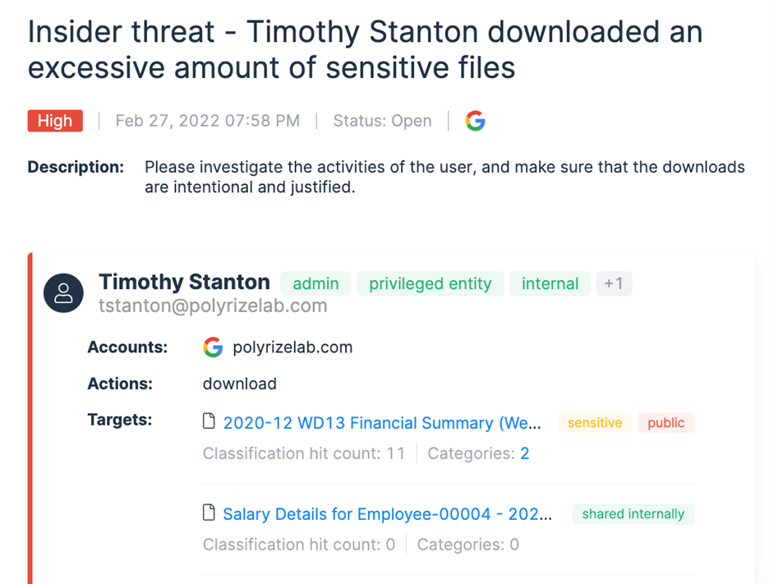Expand the +1 additional tags badge
This screenshot has height=584, width=769.
pyautogui.click(x=614, y=283)
